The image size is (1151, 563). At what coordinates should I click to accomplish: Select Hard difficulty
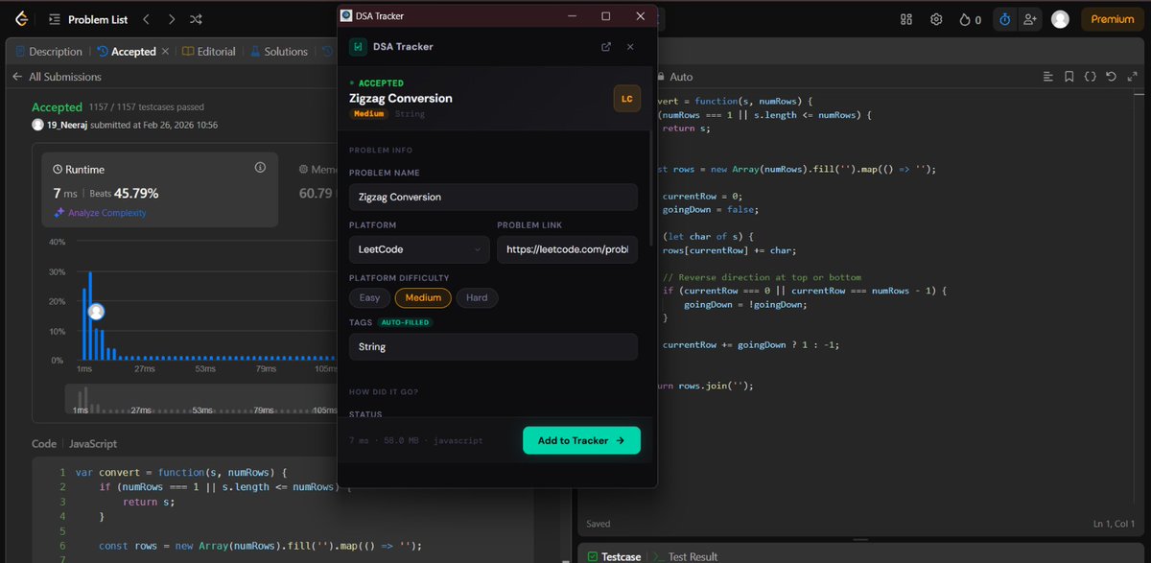point(477,297)
